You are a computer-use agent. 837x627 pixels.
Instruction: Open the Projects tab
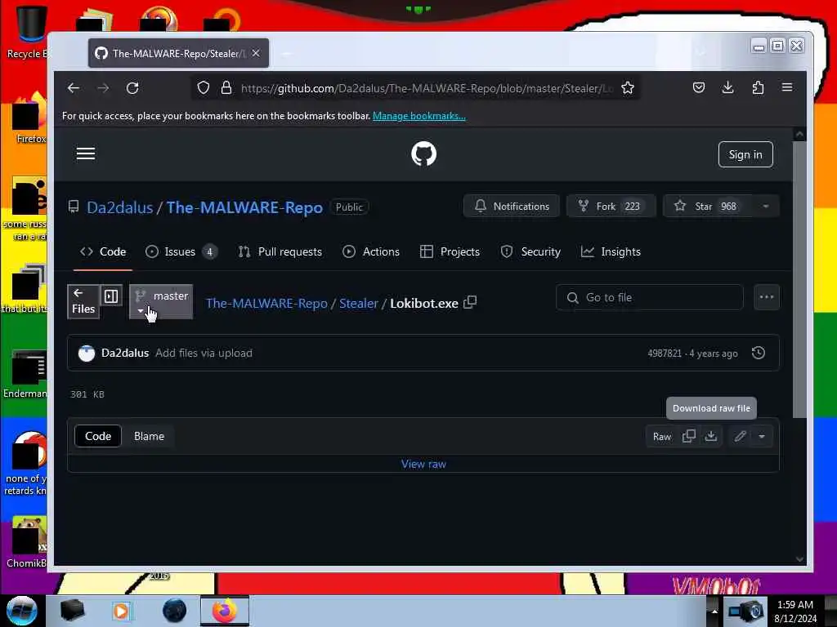tap(450, 251)
